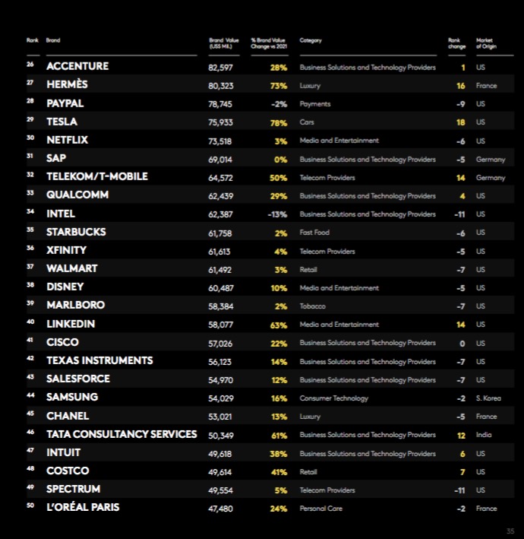This screenshot has width=524, height=539.
Task: Click the Category column header
Action: point(311,40)
